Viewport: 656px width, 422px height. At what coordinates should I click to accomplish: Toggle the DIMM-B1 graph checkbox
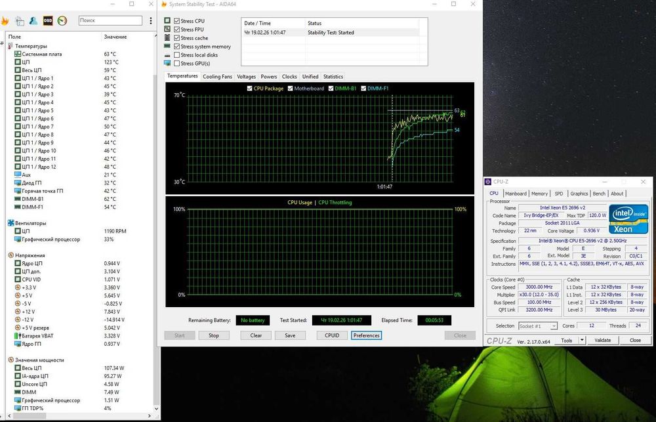tap(331, 89)
